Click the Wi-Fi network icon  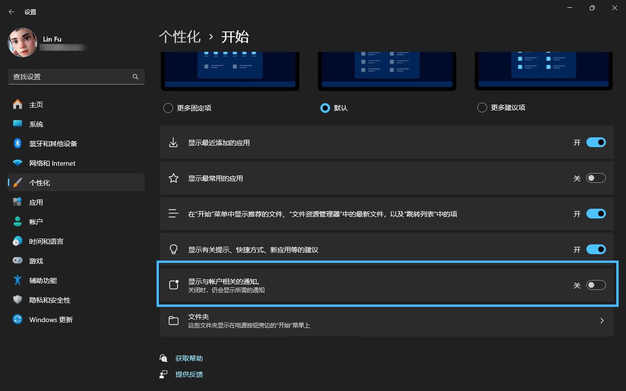point(18,163)
